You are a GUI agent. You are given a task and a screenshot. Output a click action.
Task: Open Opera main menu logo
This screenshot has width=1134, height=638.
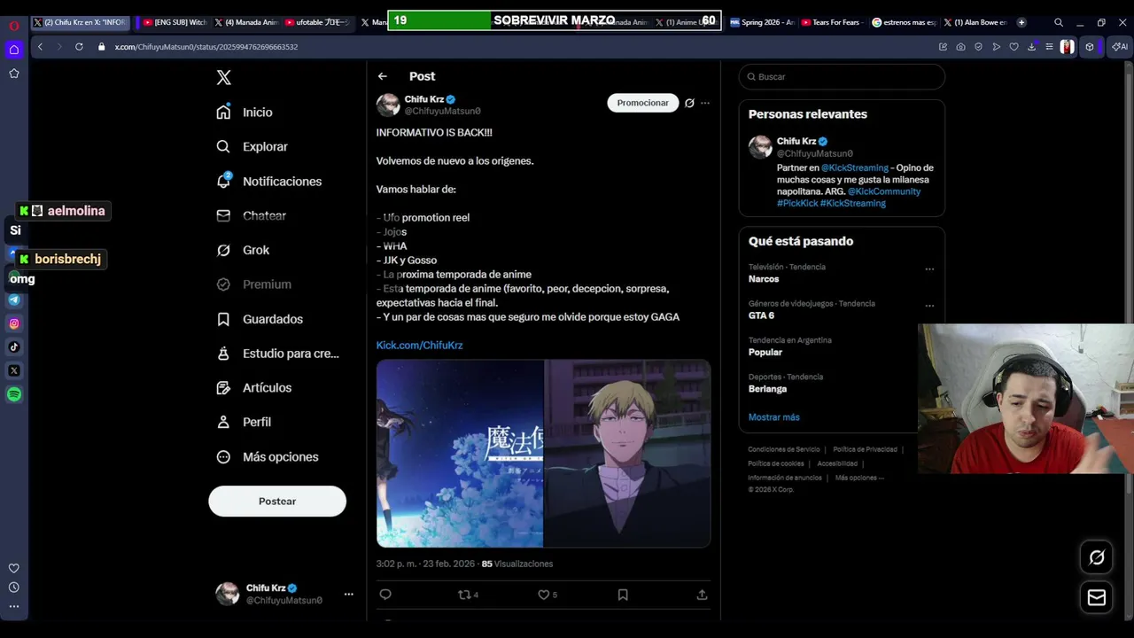pos(14,24)
